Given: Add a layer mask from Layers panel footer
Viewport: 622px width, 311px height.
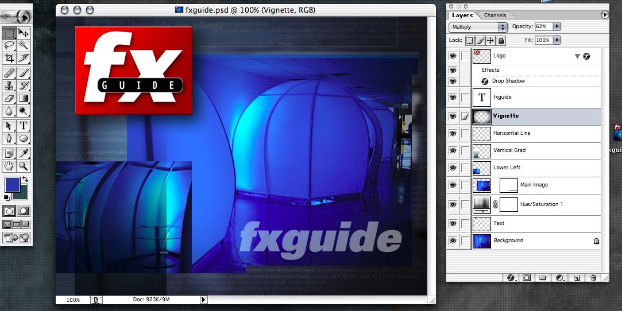Looking at the screenshot, I should (x=527, y=278).
